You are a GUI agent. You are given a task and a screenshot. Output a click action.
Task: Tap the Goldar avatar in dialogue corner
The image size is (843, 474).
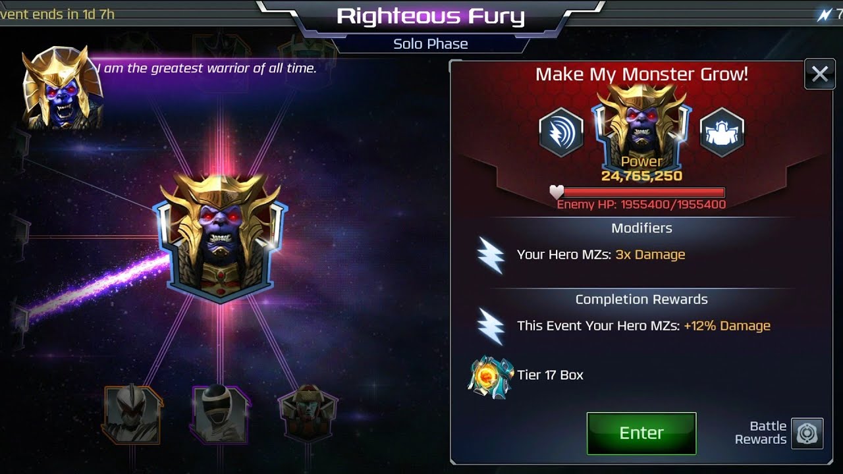63,88
